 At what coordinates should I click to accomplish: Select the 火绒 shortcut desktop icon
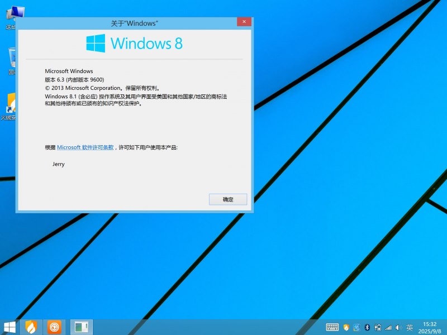[x=8, y=106]
